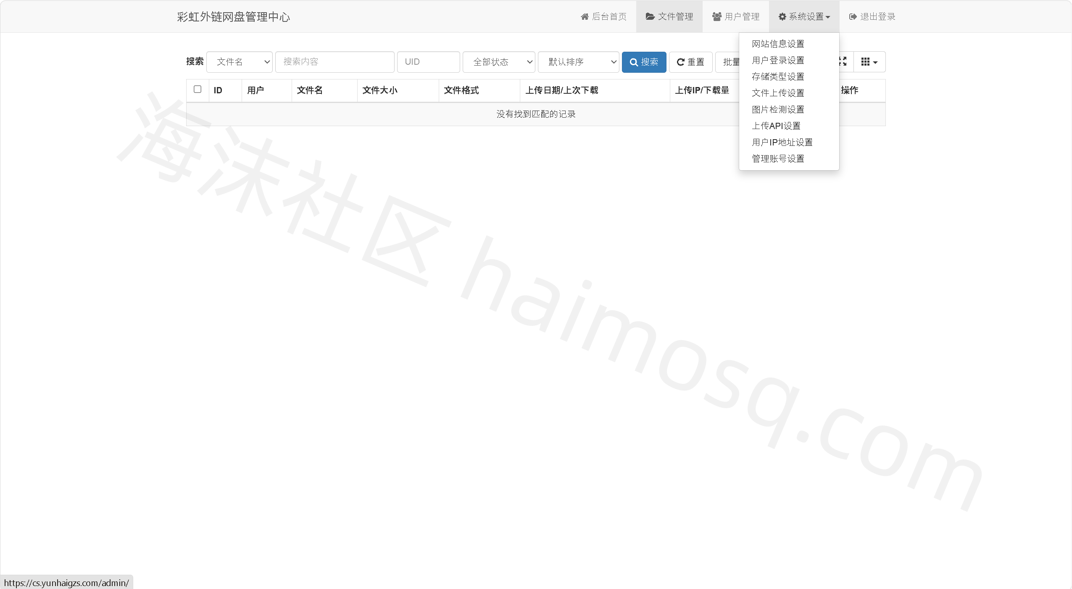Click the 文件名 column header
The width and height of the screenshot is (1072, 589).
coord(324,90)
